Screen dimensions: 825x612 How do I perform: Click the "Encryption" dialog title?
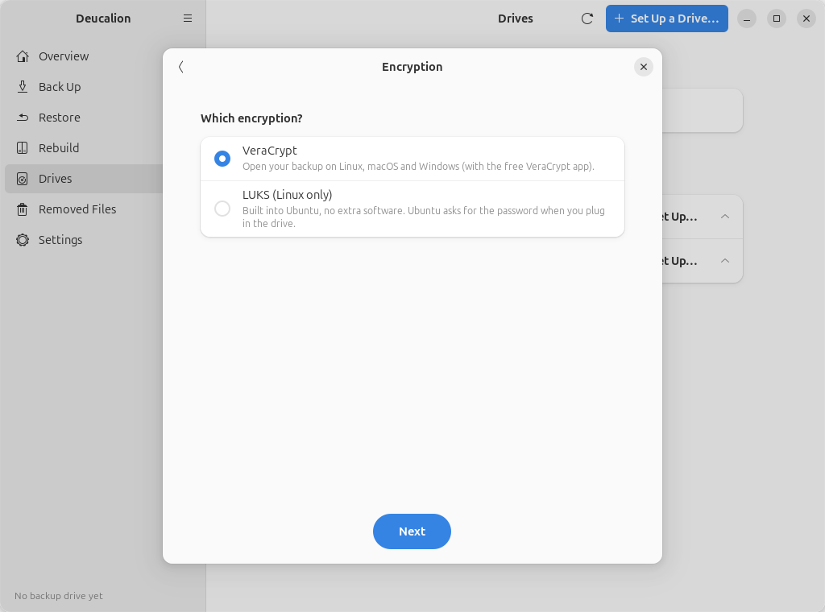[412, 67]
